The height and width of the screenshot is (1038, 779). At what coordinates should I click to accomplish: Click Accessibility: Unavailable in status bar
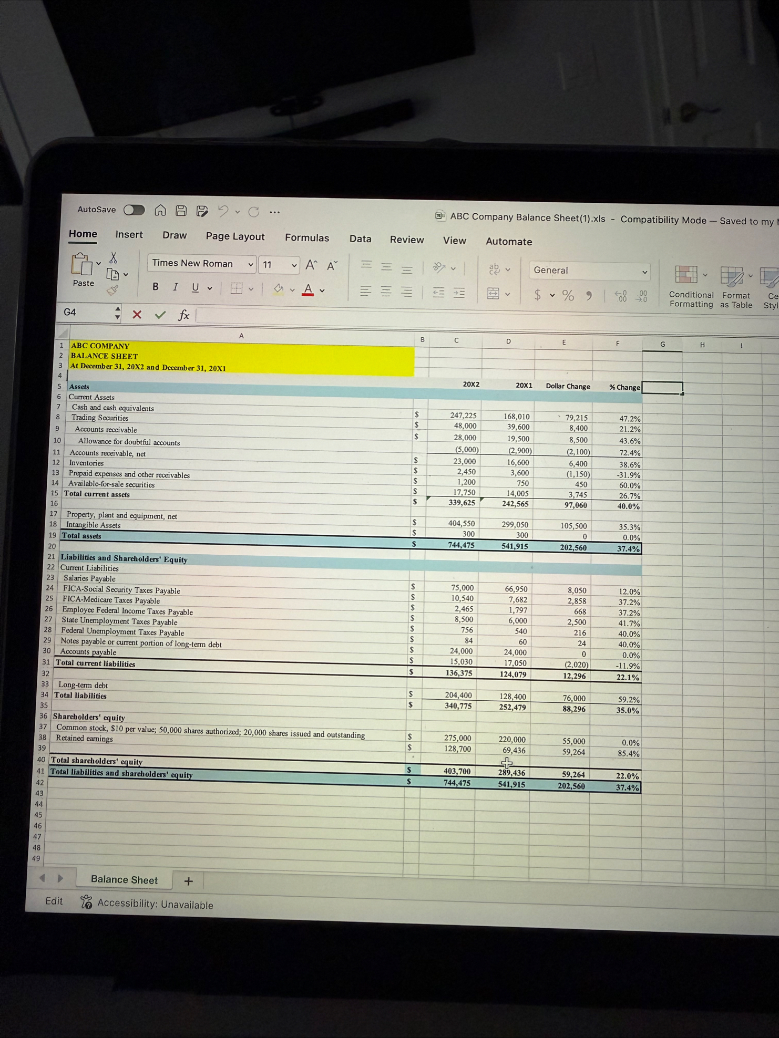(x=147, y=904)
